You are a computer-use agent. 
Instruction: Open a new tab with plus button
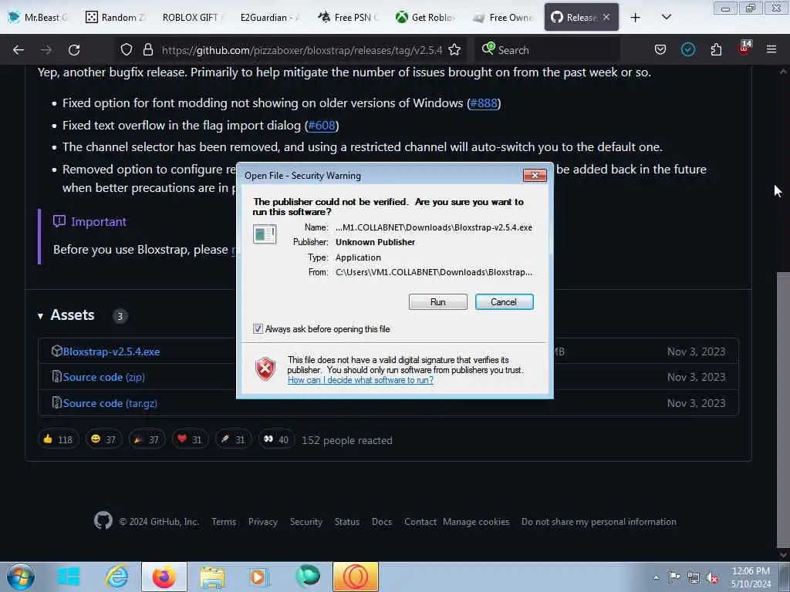pos(636,18)
